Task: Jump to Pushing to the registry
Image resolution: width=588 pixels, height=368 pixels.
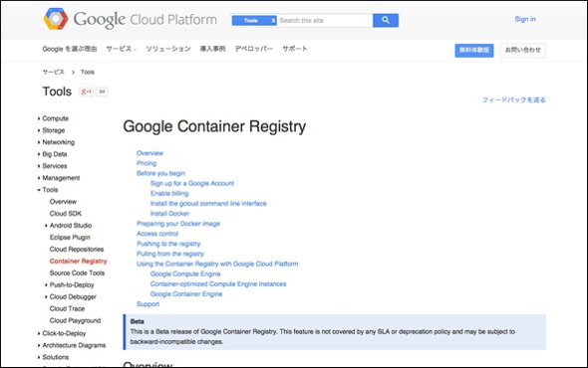Action: [x=168, y=244]
